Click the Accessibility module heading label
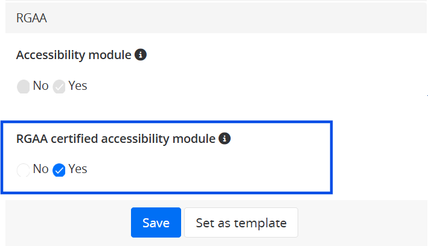The width and height of the screenshot is (428, 246). (74, 55)
